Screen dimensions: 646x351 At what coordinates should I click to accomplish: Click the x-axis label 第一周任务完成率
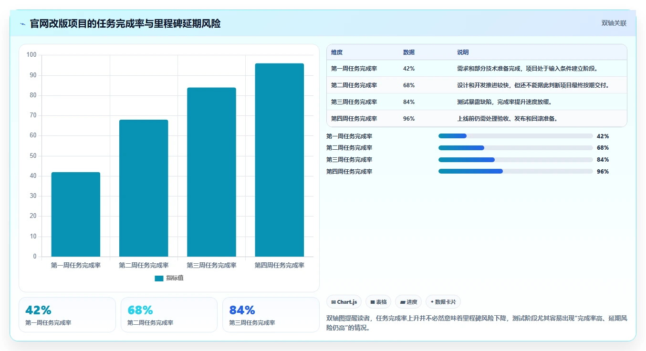(76, 266)
